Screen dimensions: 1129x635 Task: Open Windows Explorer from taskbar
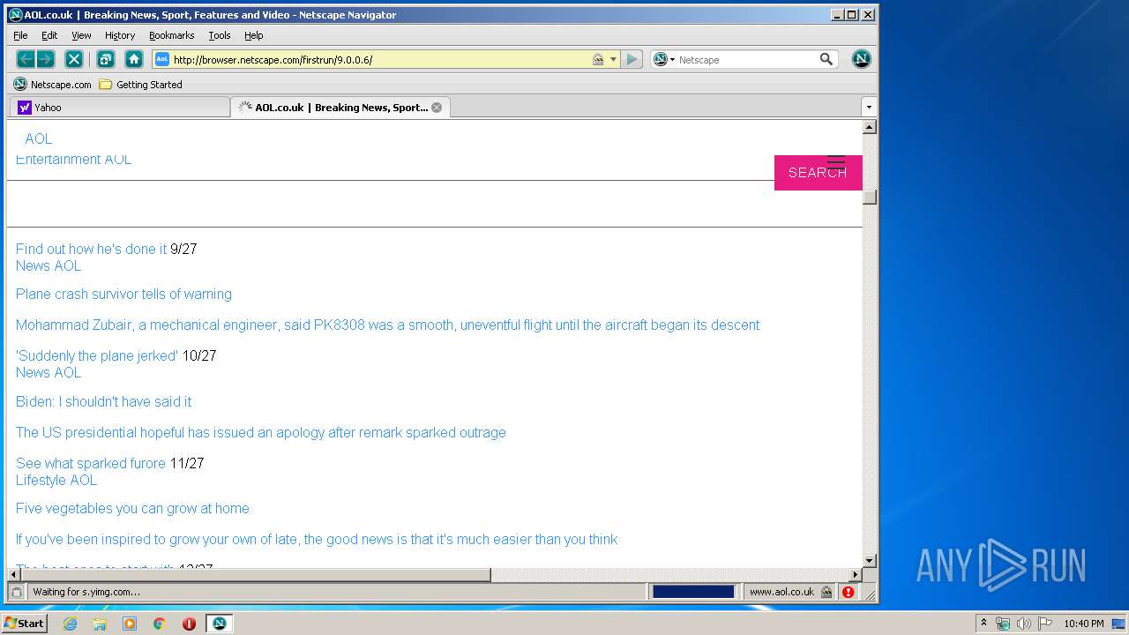tap(100, 624)
